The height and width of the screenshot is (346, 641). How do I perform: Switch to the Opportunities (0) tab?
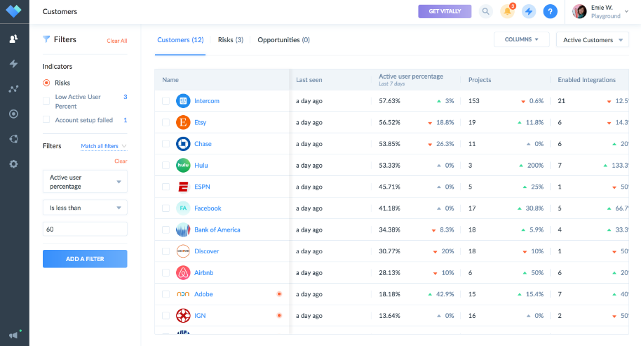[x=283, y=40]
